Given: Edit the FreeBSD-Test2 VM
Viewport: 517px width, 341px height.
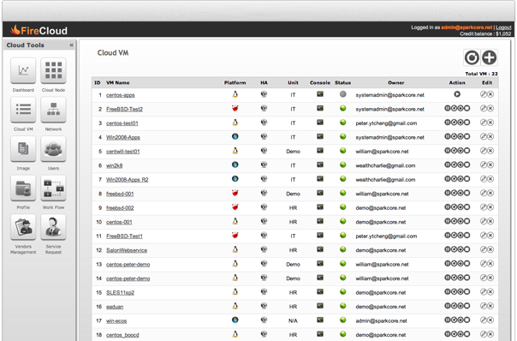Looking at the screenshot, I should 484,108.
